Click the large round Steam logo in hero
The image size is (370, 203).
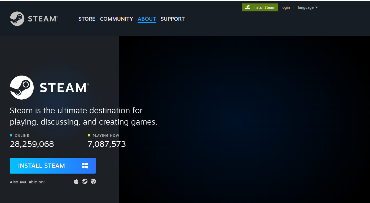point(22,88)
